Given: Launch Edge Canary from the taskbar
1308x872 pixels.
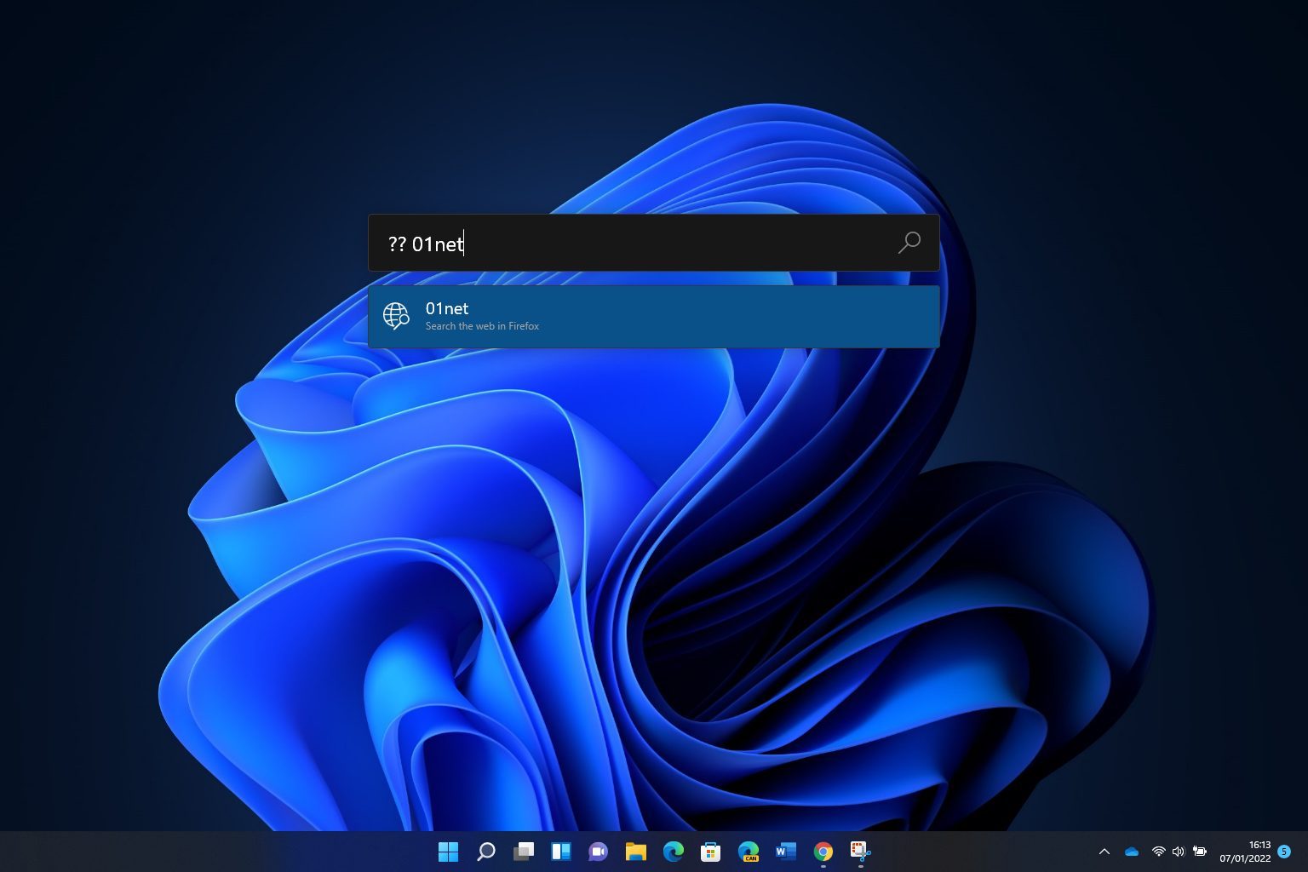Looking at the screenshot, I should (749, 852).
